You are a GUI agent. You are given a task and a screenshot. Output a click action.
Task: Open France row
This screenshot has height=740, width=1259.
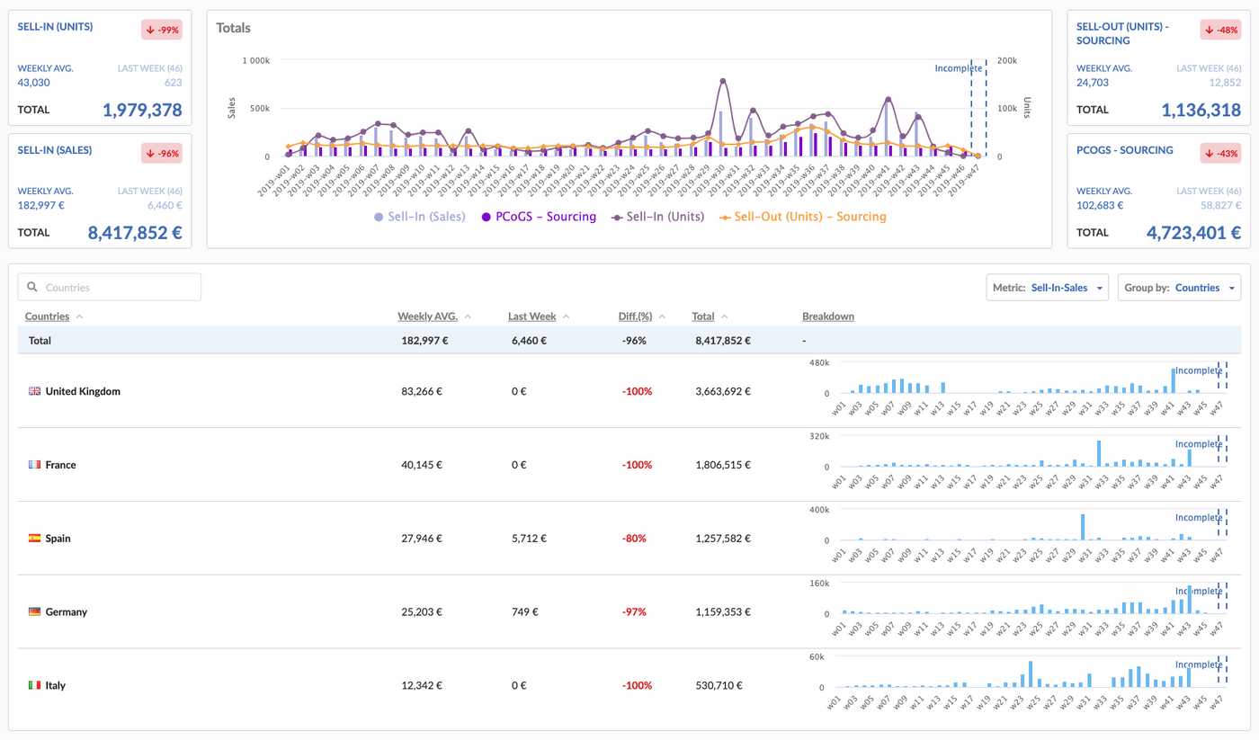pyautogui.click(x=629, y=465)
